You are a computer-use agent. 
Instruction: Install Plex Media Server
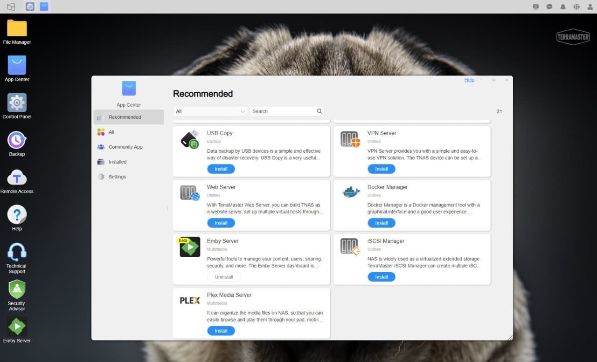(x=221, y=331)
